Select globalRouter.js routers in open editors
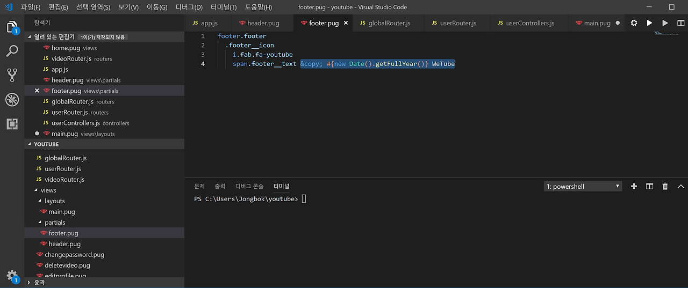688x288 pixels. (x=104, y=101)
